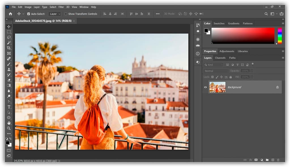290x167 pixels.
Task: Select the Brush tool
Action: 9,64
